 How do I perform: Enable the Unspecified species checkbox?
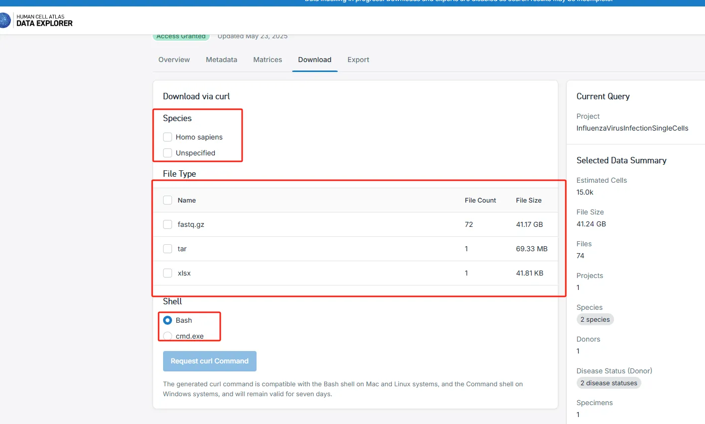pos(168,153)
